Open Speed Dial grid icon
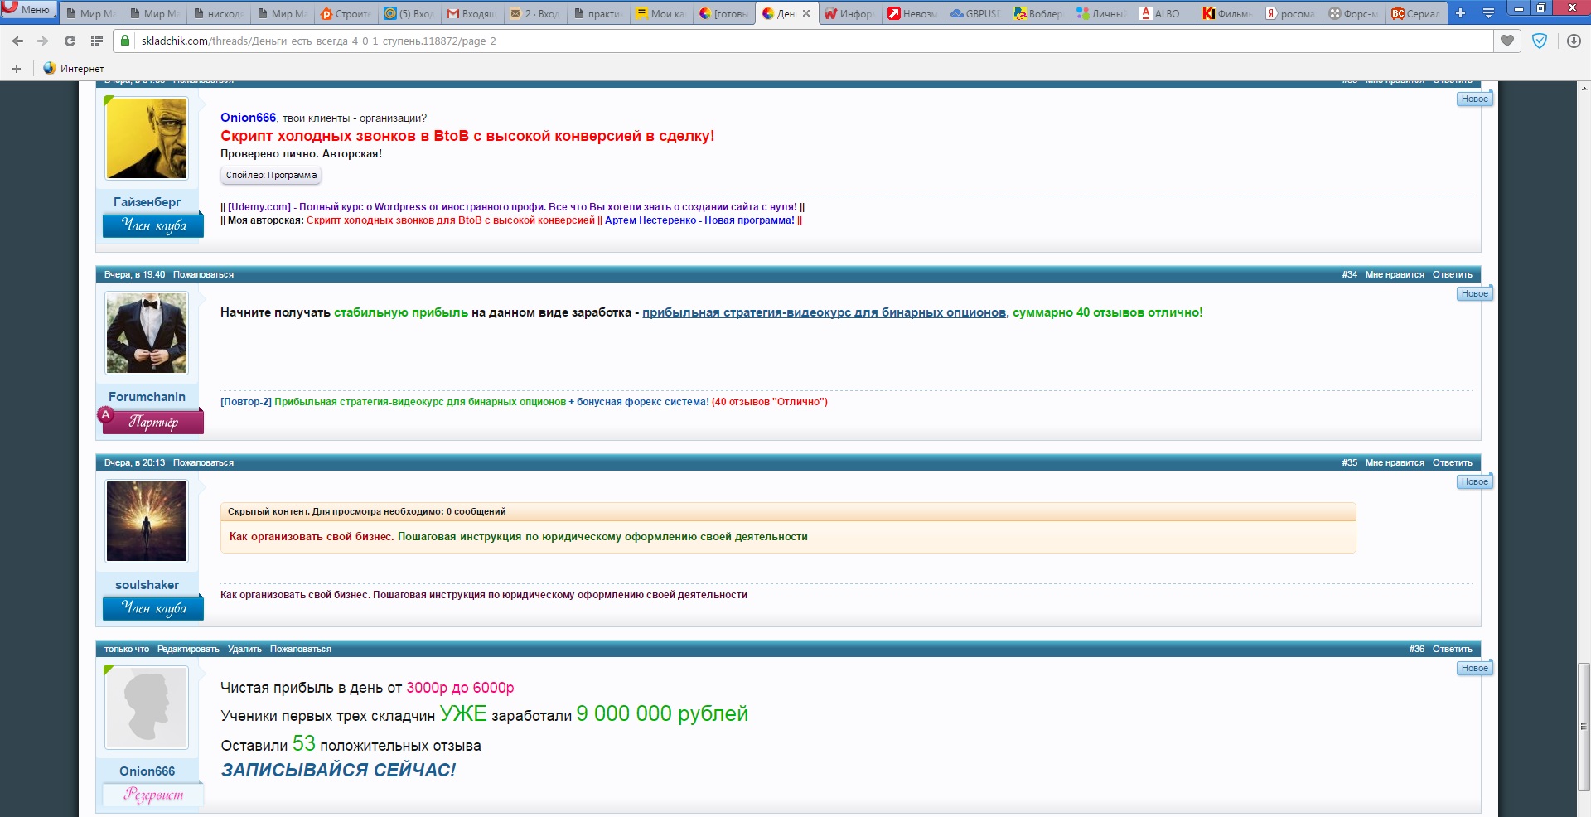1591x817 pixels. tap(97, 41)
